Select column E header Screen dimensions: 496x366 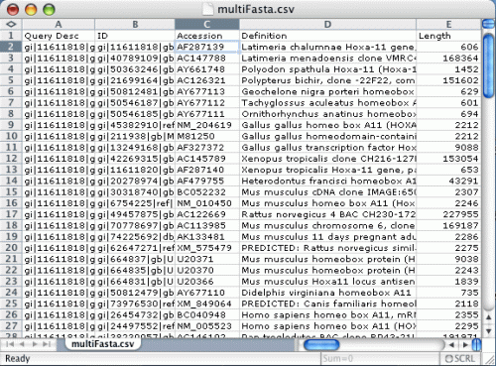[x=448, y=24]
